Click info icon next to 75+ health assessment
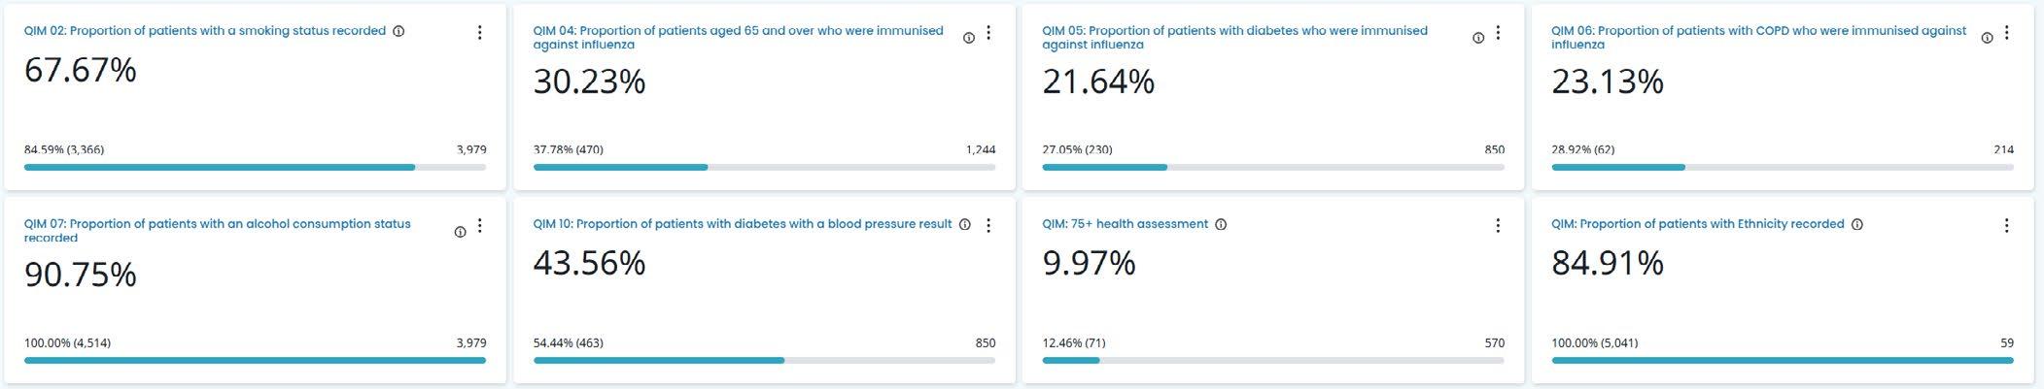The width and height of the screenshot is (2044, 389). (1221, 224)
